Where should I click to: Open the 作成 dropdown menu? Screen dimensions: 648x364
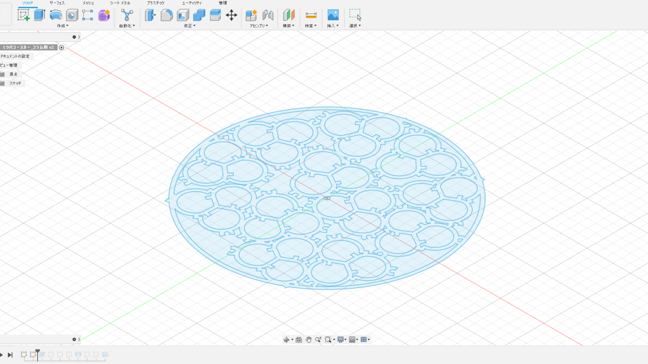pos(62,26)
